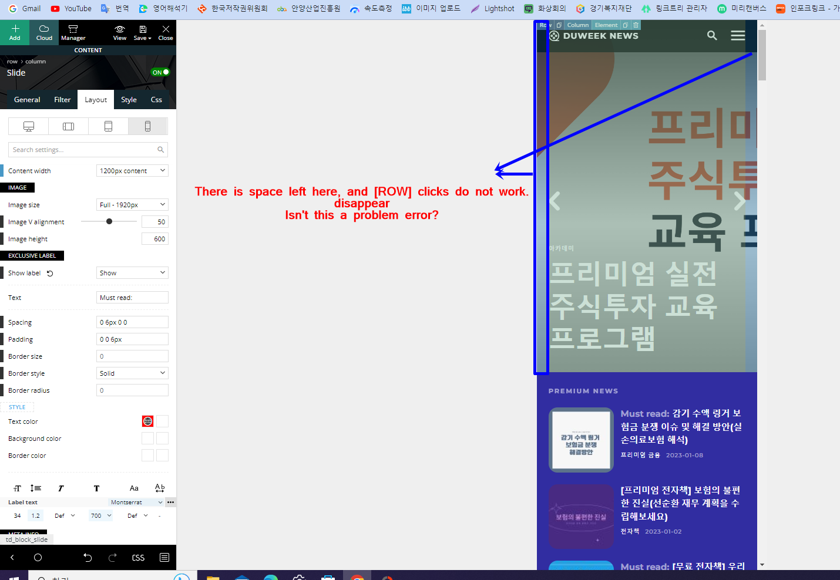
Task: Select the desktop viewport icon
Action: click(28, 126)
